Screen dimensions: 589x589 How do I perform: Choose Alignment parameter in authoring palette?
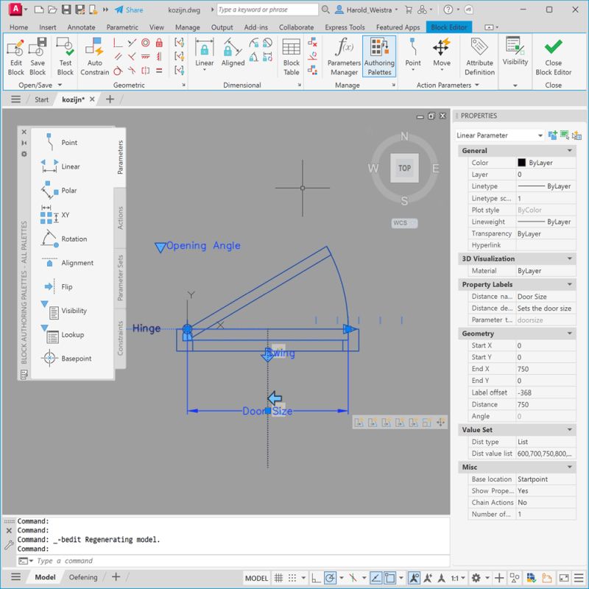tap(67, 263)
